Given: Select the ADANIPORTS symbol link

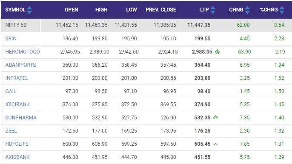Looking at the screenshot, I should [21, 65].
